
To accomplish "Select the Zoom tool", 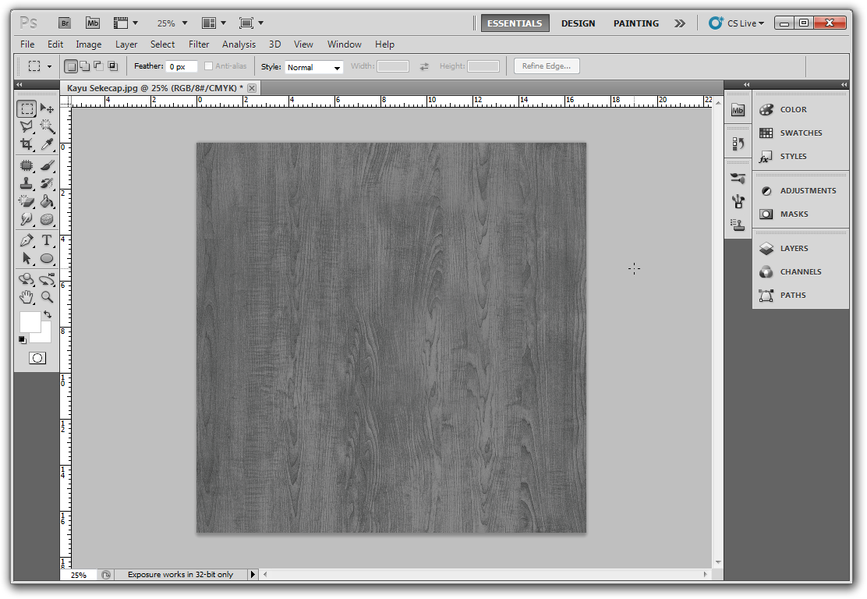I will 47,297.
